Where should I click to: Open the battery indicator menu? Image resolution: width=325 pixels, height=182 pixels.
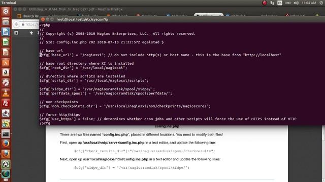coord(288,3)
